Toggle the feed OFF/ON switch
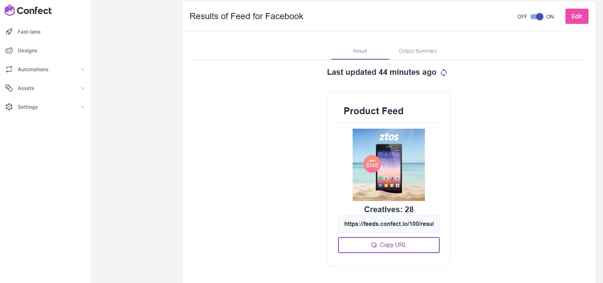 [x=537, y=17]
